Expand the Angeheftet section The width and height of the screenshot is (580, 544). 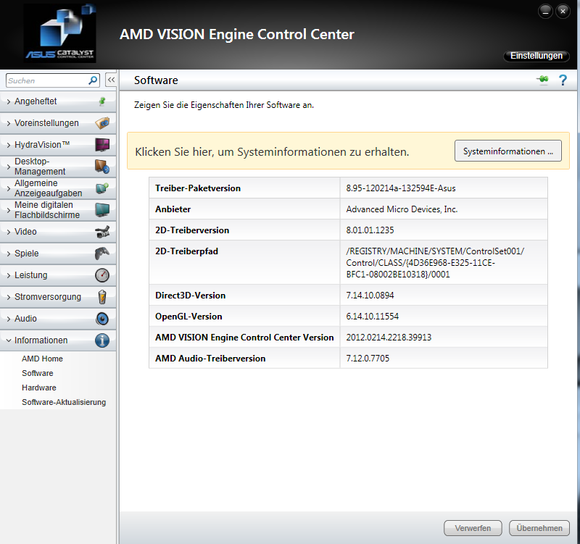point(59,101)
